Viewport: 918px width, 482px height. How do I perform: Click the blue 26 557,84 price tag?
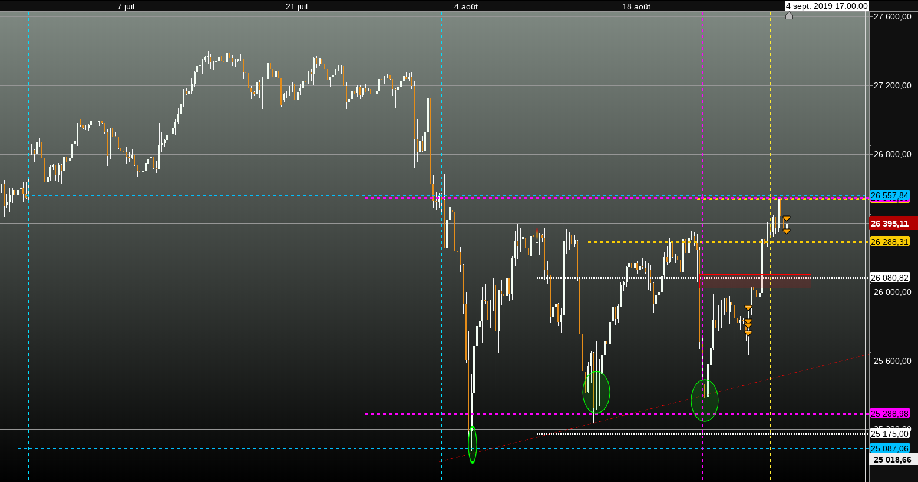click(890, 195)
